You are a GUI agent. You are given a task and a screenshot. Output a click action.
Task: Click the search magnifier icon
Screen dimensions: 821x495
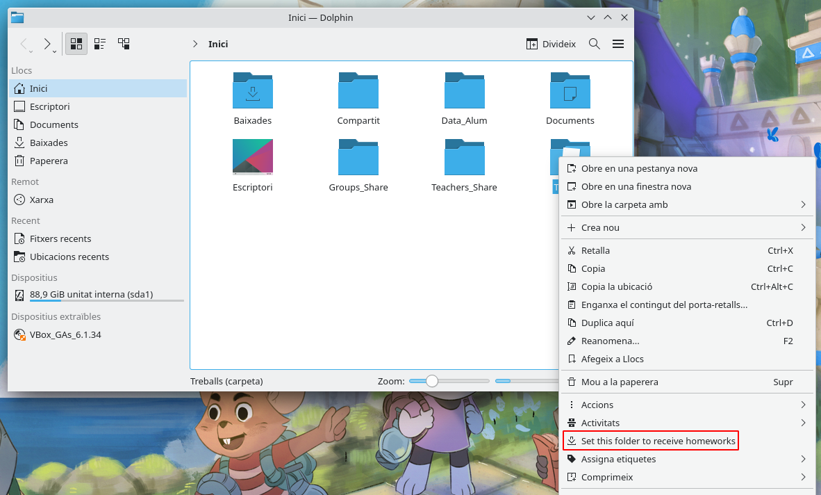click(x=595, y=44)
